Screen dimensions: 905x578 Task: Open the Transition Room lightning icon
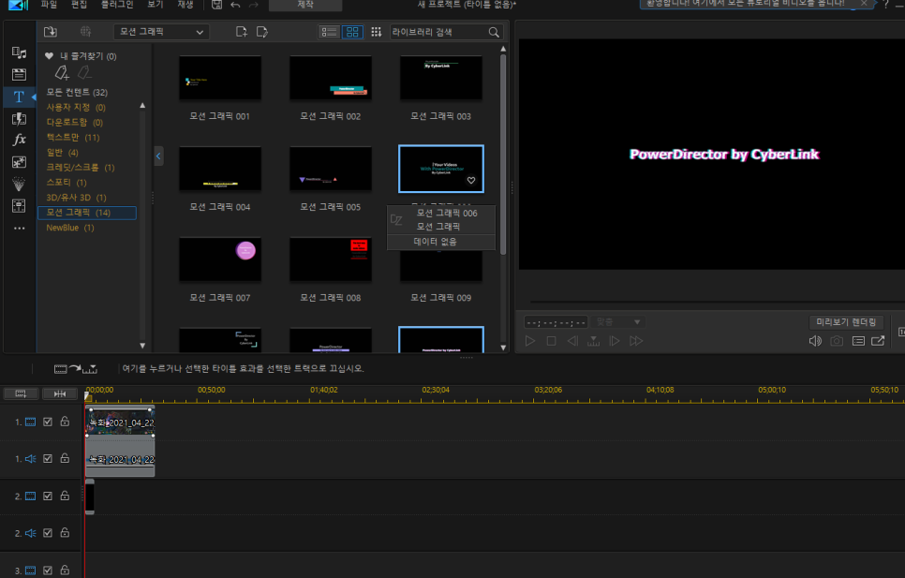(x=19, y=119)
